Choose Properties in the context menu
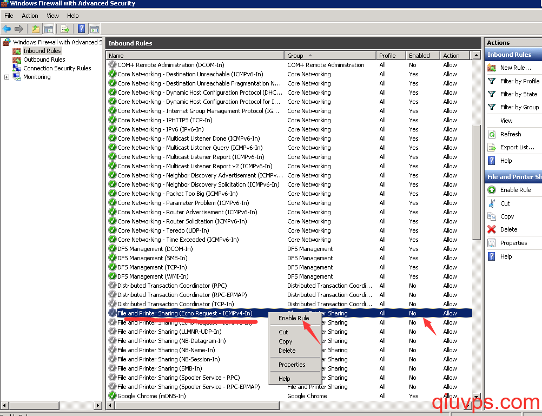Viewport: 542px width, 416px height. pyautogui.click(x=295, y=365)
